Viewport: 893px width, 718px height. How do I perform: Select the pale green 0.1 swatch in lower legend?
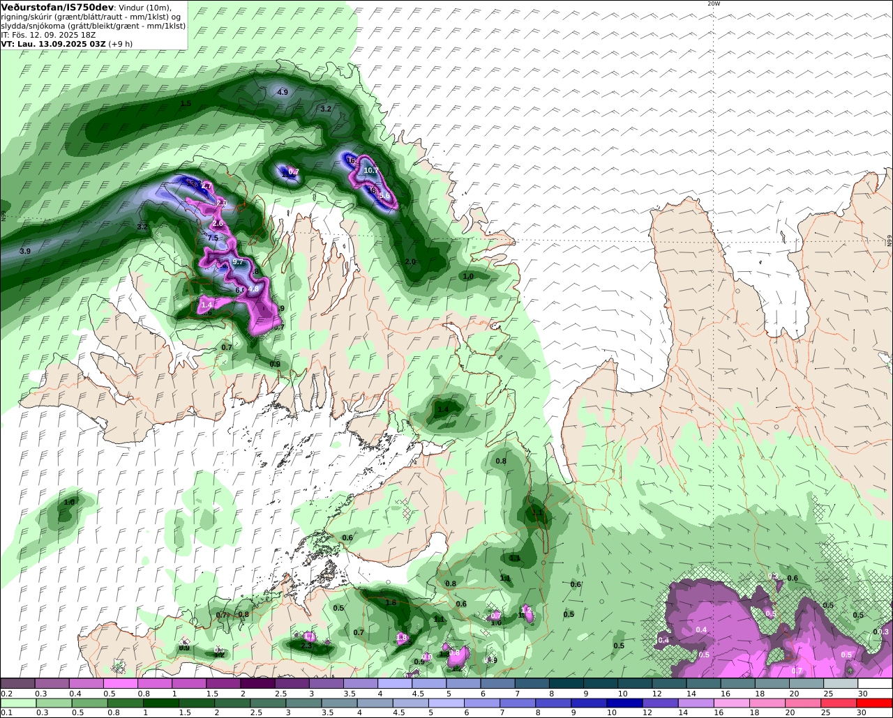pyautogui.click(x=18, y=703)
